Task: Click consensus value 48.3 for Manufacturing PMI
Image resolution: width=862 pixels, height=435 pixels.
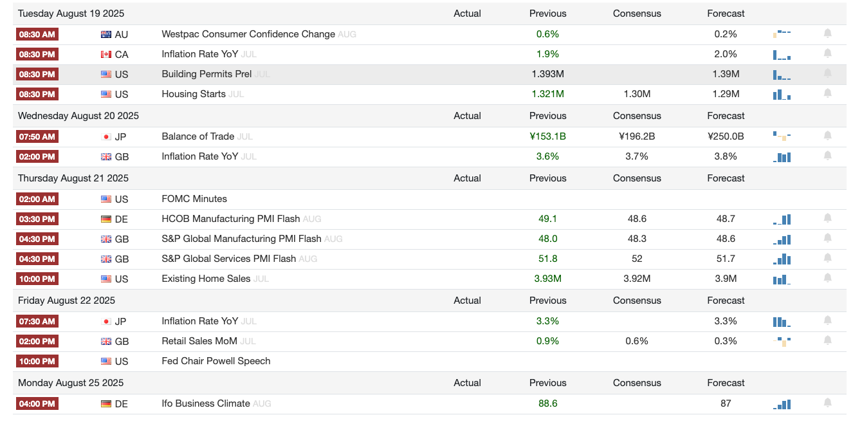Action: [x=637, y=239]
